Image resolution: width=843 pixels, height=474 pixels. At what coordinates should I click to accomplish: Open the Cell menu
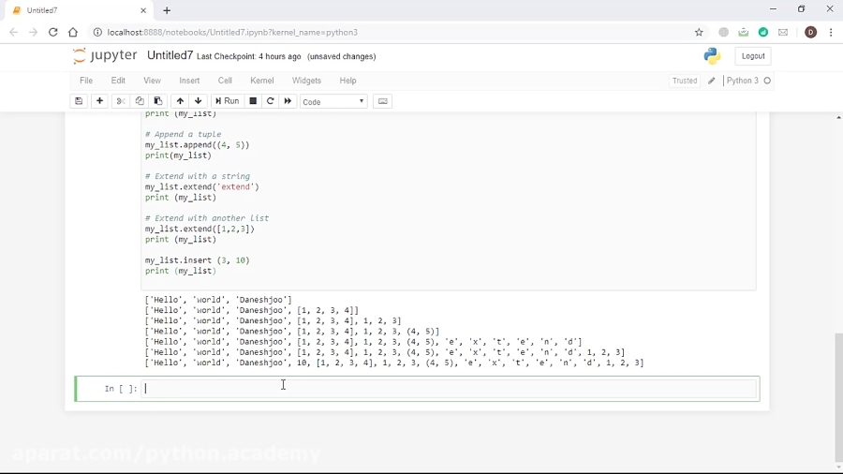click(x=225, y=81)
